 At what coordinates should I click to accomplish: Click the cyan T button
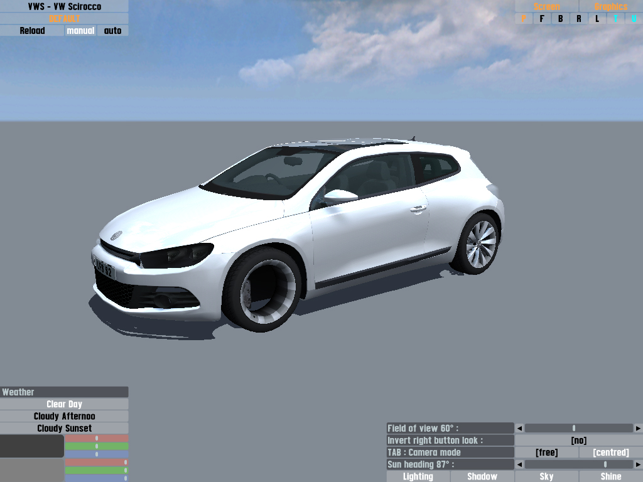click(615, 18)
